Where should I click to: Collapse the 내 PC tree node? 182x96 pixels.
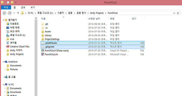(x=3, y=85)
